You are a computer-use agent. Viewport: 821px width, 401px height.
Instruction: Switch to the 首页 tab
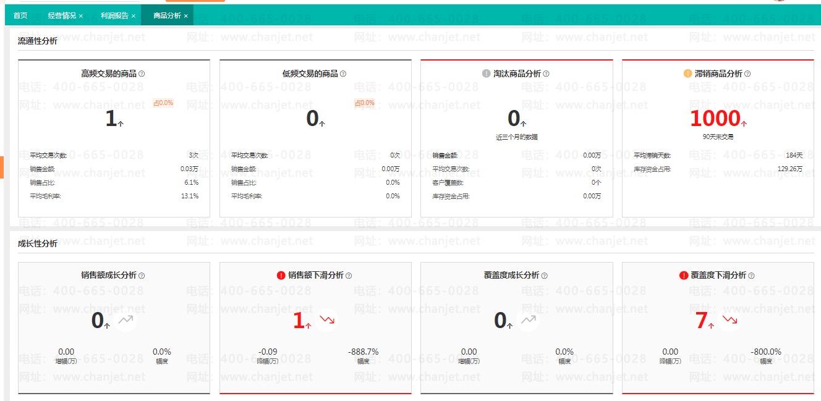pos(20,15)
